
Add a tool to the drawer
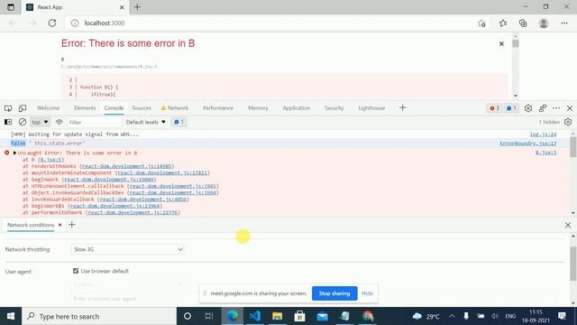pyautogui.click(x=72, y=225)
